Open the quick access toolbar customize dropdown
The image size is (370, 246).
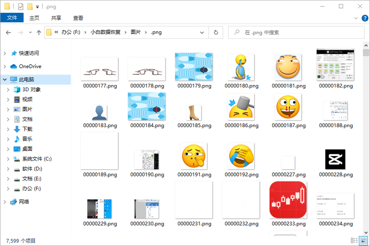tap(37, 6)
